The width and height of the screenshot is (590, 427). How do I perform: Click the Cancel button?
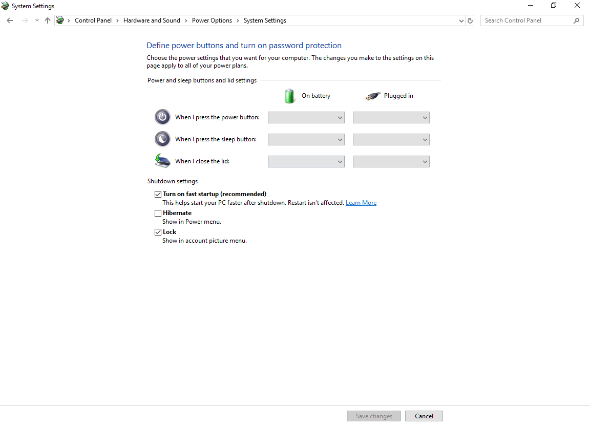[x=424, y=416]
